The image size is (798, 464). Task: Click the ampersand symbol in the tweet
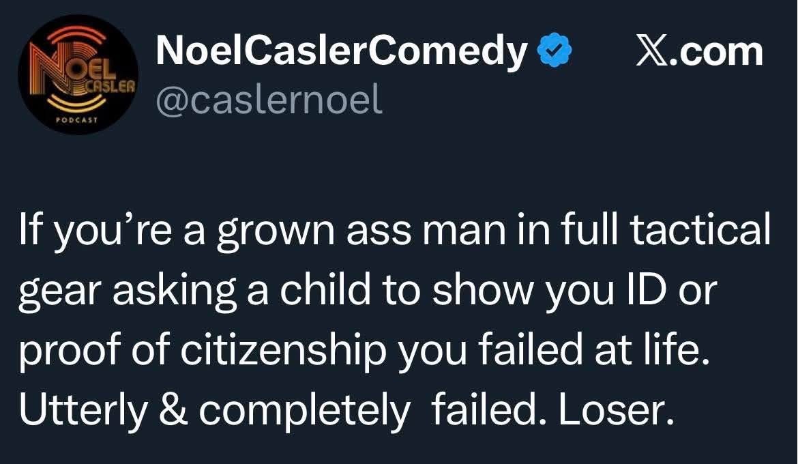tap(177, 410)
